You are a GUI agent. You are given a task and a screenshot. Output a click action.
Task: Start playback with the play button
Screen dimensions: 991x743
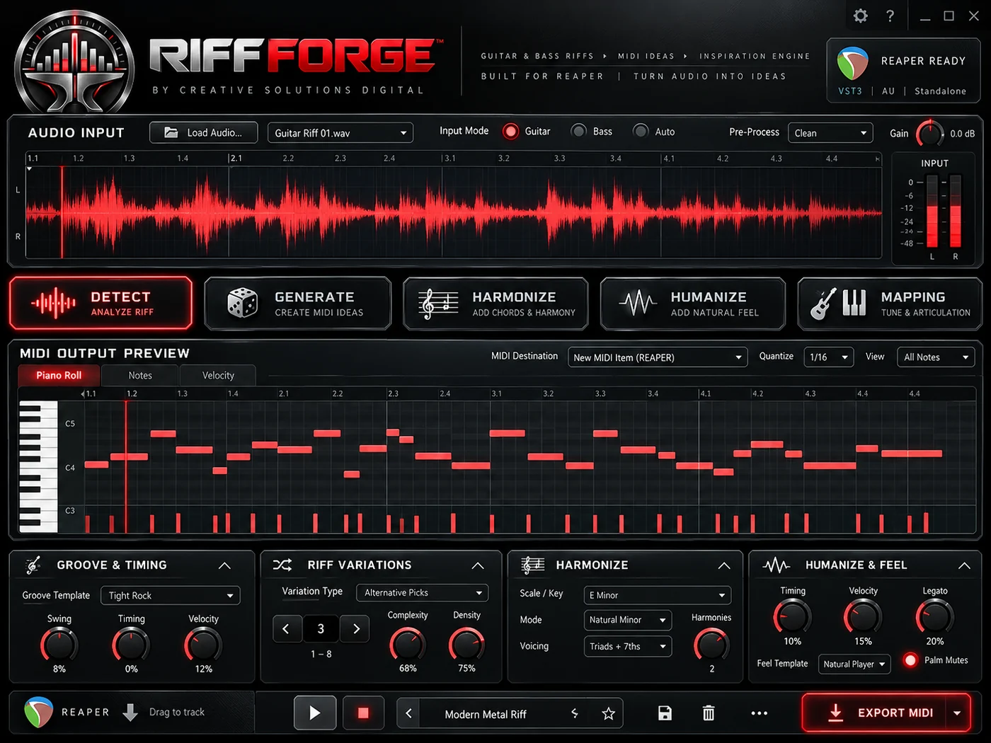pos(315,713)
